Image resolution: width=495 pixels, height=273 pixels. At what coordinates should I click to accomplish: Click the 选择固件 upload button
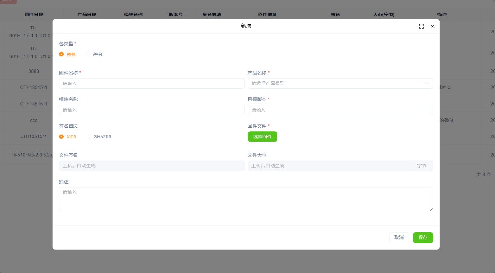click(262, 136)
